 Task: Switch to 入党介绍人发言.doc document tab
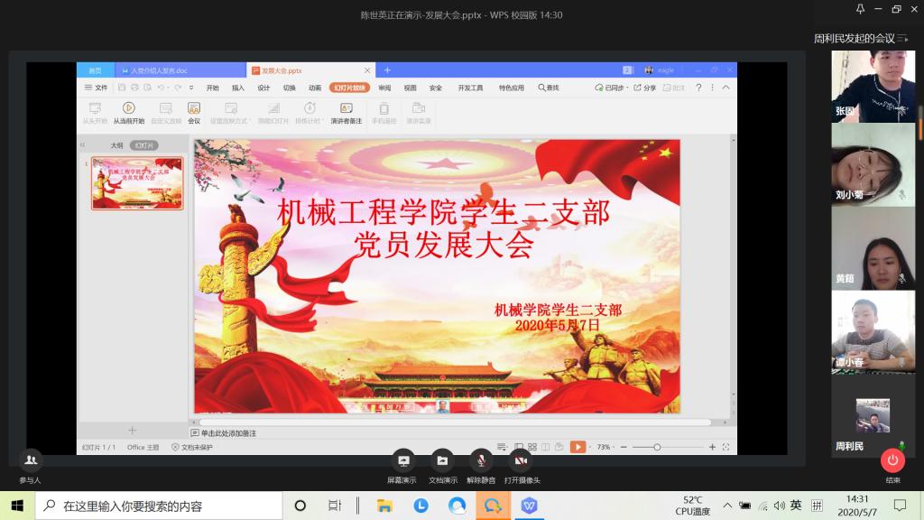tap(159, 70)
